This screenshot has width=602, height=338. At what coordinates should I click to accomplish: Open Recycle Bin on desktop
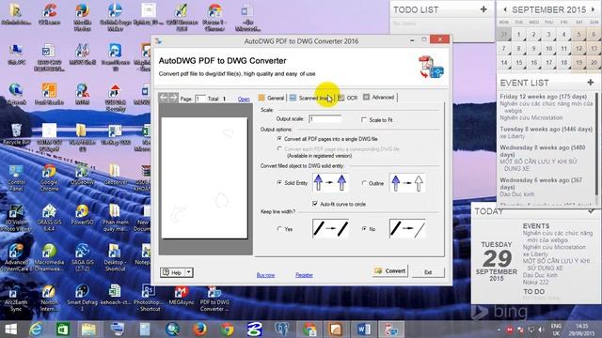click(x=16, y=134)
